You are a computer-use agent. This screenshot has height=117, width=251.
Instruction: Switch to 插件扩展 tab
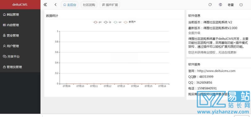(x=110, y=5)
